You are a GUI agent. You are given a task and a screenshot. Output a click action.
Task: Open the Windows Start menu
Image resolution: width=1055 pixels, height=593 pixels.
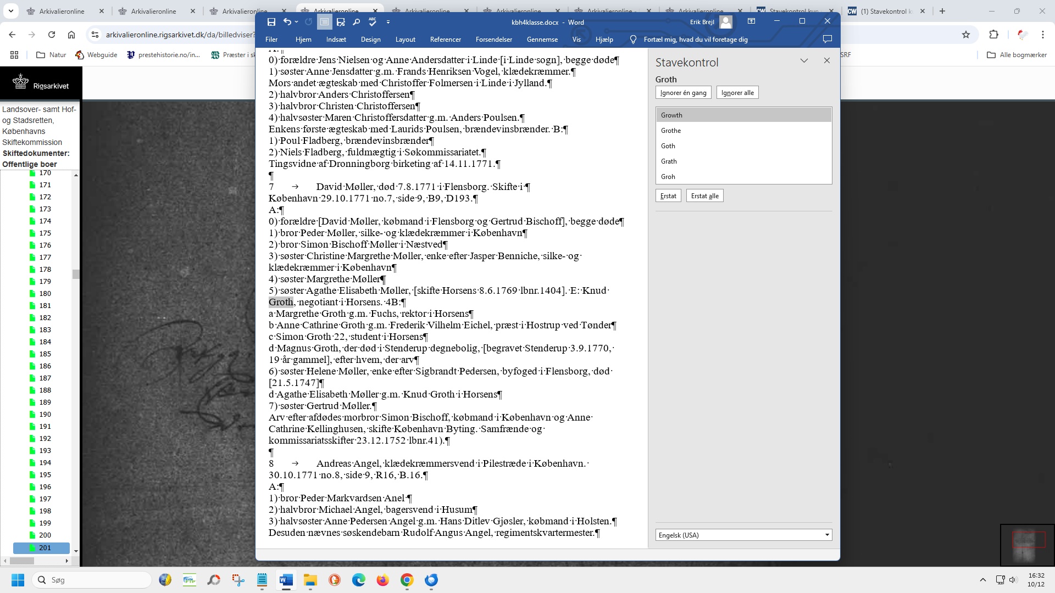point(18,580)
